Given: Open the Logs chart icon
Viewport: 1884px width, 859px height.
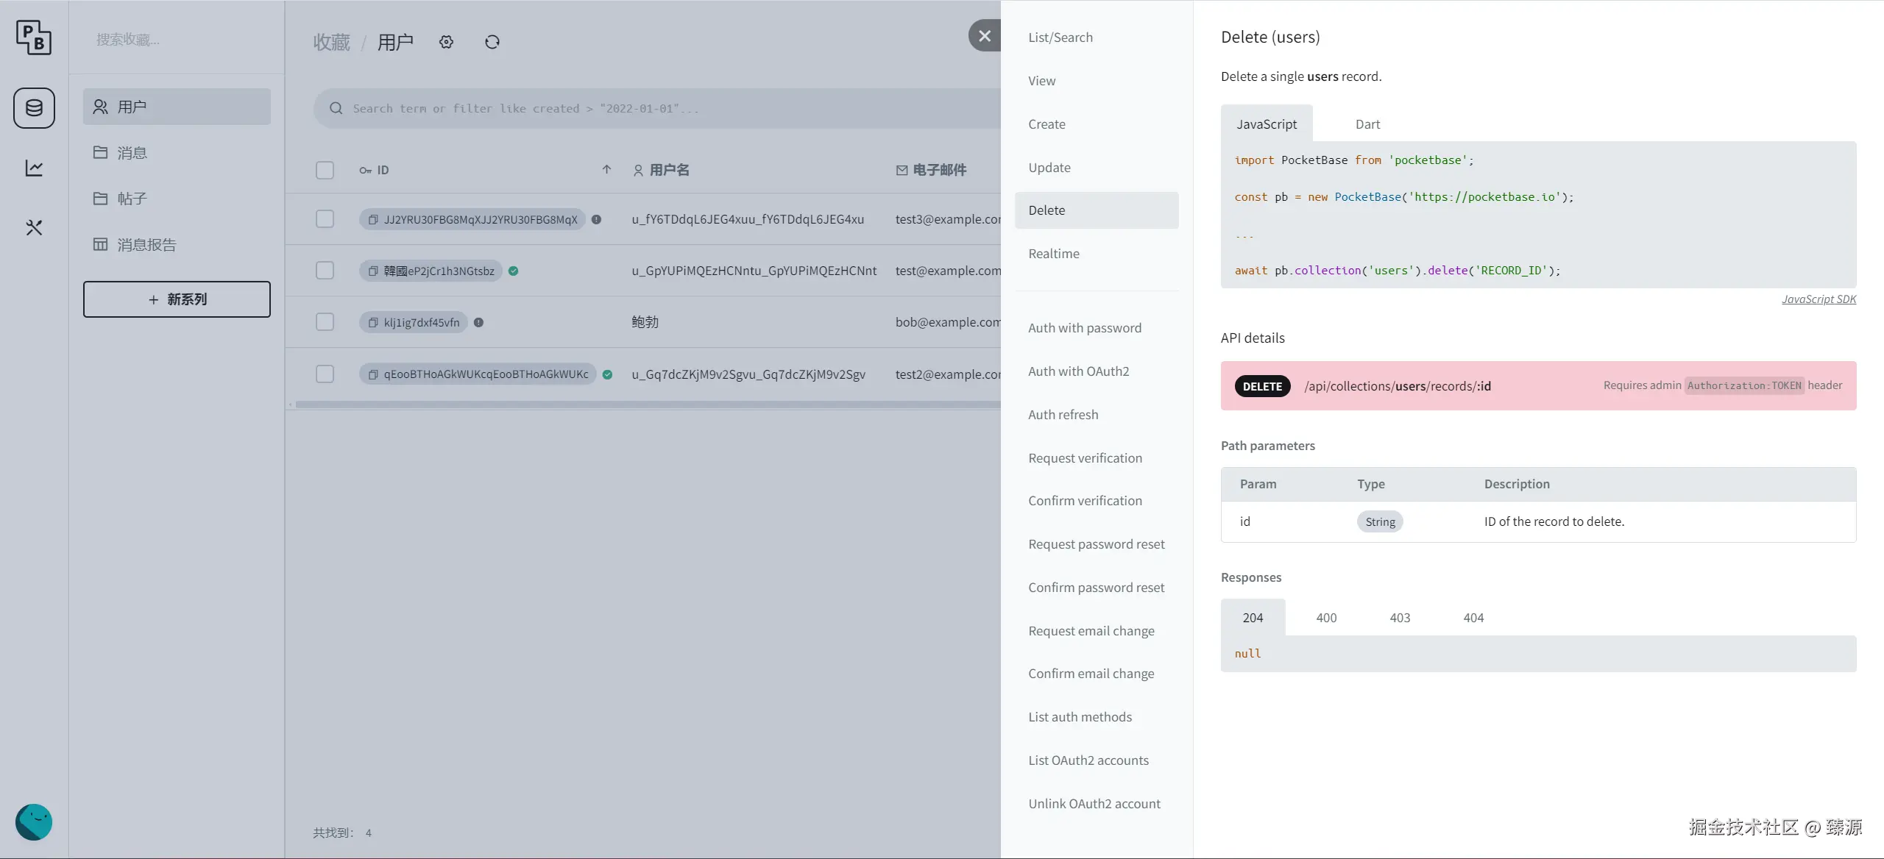Looking at the screenshot, I should coord(34,168).
